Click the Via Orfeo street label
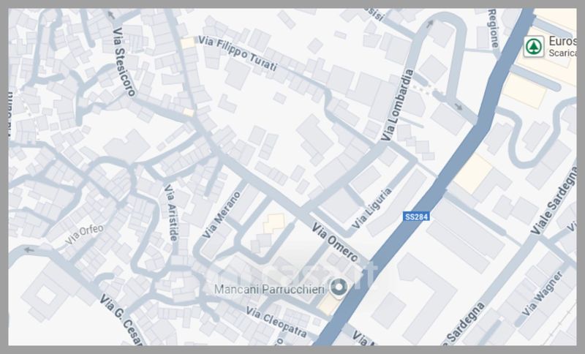This screenshot has width=585, height=354. [x=84, y=234]
